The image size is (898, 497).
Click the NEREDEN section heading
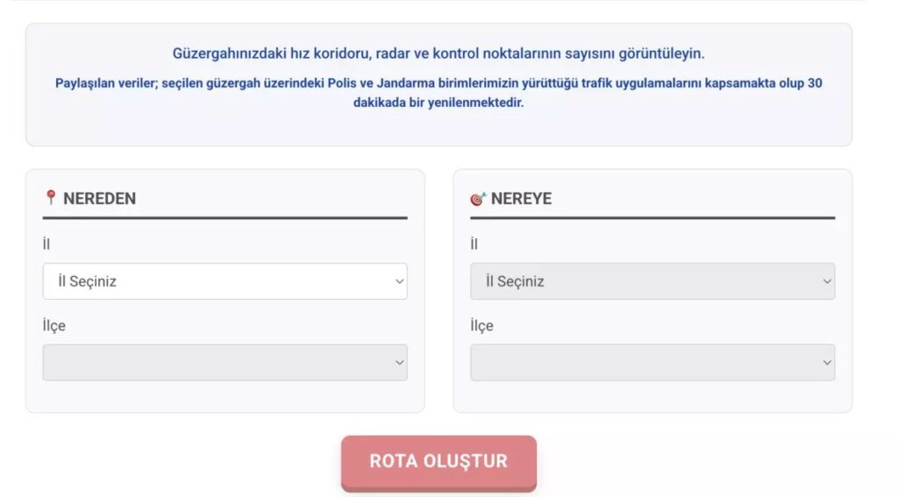coord(99,199)
